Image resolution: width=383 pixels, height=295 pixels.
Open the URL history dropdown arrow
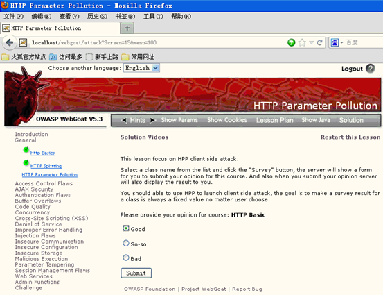pyautogui.click(x=312, y=42)
